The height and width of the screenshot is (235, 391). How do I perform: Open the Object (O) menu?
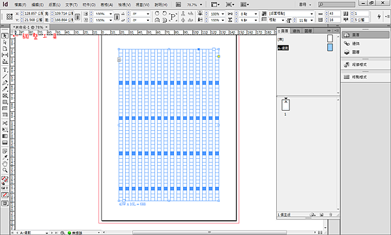[x=89, y=5]
